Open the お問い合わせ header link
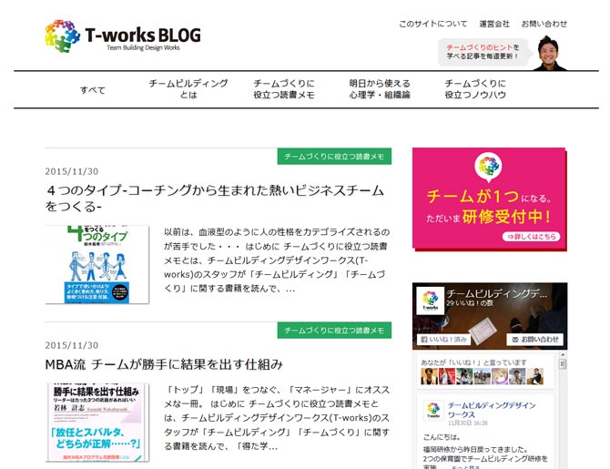This screenshot has width=610, height=469. click(x=544, y=24)
